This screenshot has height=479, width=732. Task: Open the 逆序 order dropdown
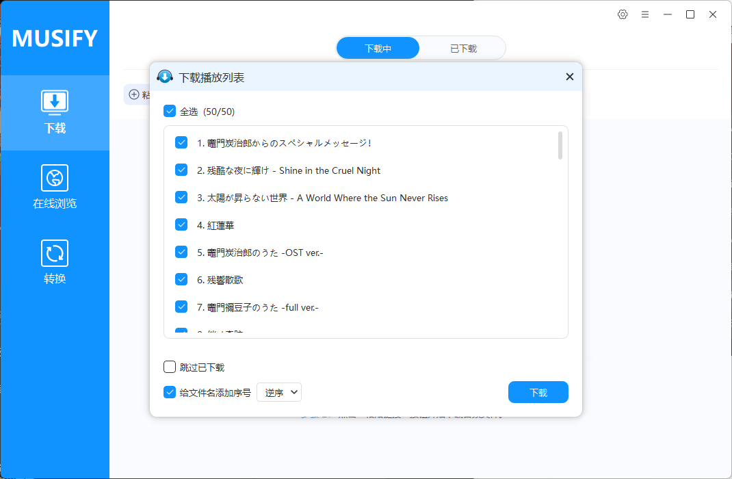tap(279, 392)
